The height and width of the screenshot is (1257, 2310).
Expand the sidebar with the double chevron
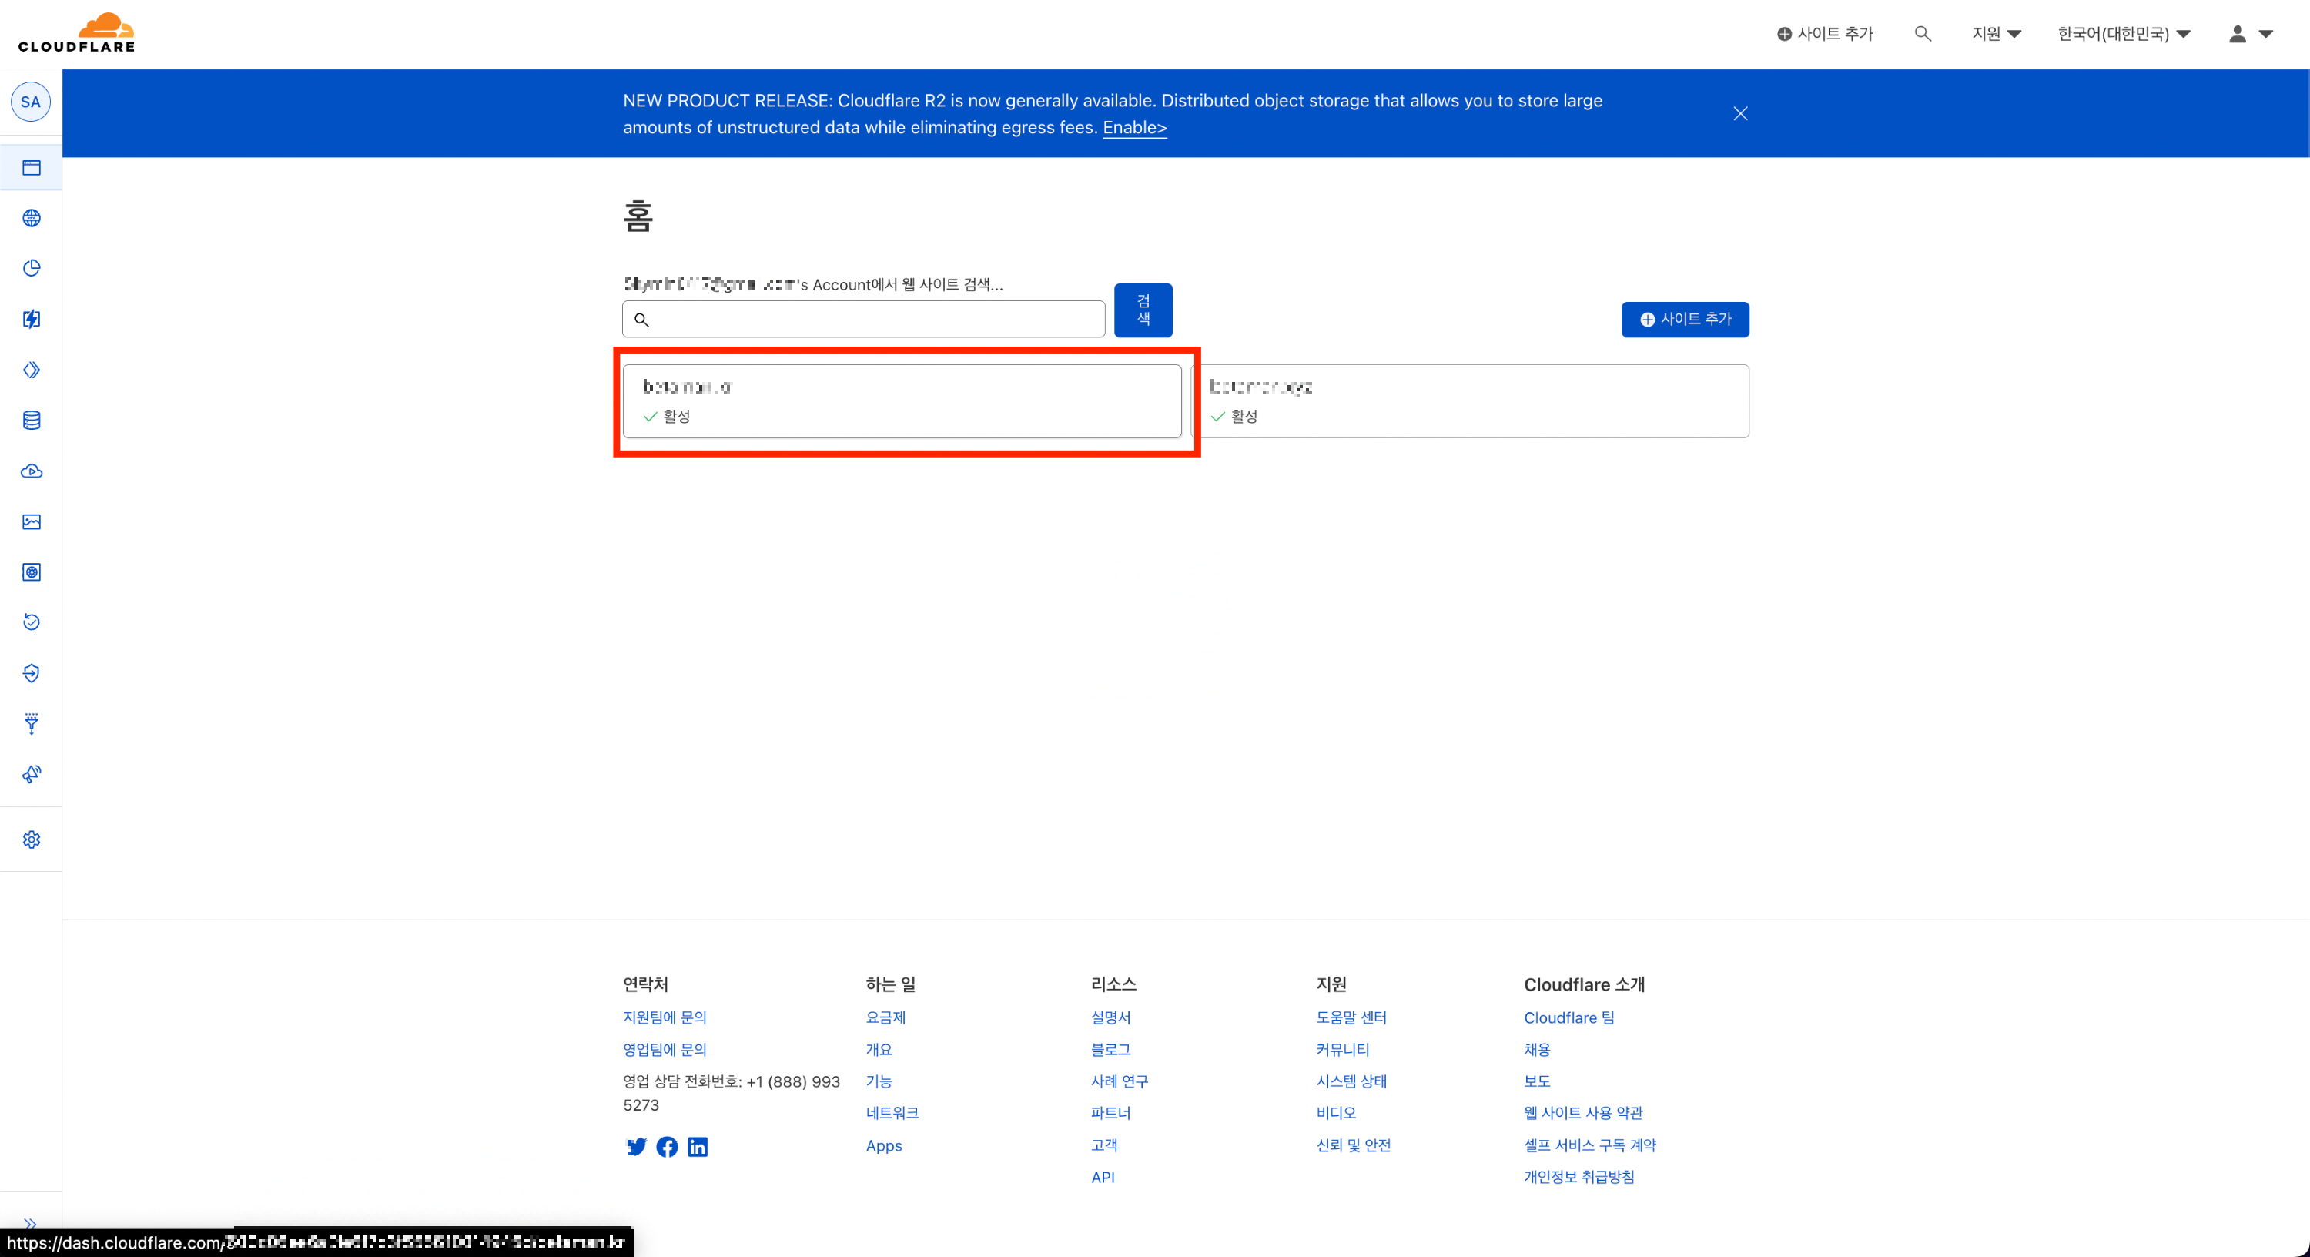(x=31, y=1223)
